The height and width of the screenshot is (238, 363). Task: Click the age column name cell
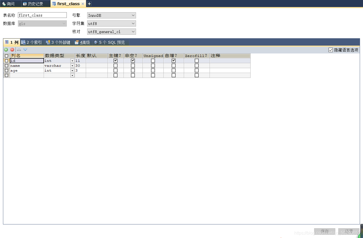pyautogui.click(x=27, y=71)
